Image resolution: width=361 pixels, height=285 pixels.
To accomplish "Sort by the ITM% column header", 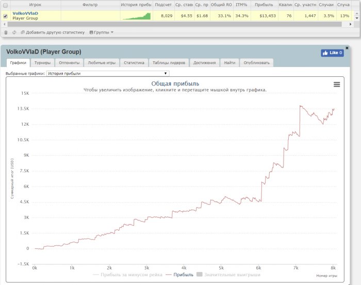I will tap(241, 5).
